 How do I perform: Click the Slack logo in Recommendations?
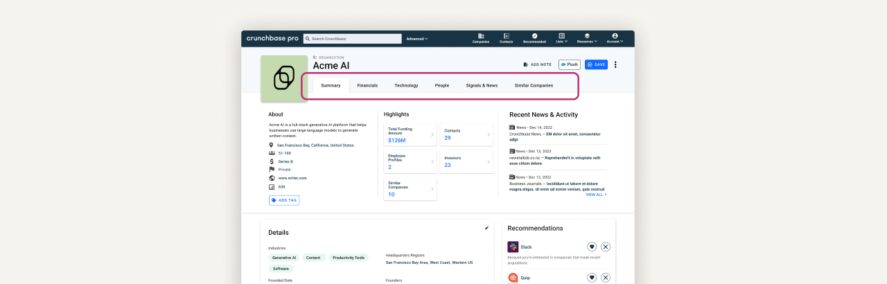click(x=513, y=247)
